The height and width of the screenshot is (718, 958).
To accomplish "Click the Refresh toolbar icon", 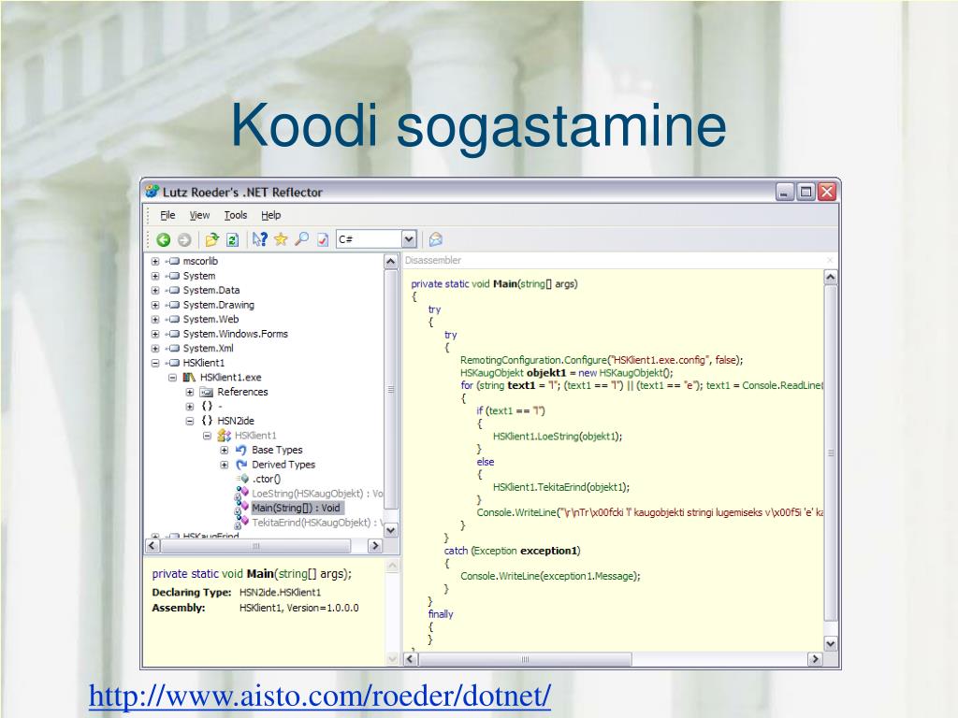I will (x=232, y=240).
